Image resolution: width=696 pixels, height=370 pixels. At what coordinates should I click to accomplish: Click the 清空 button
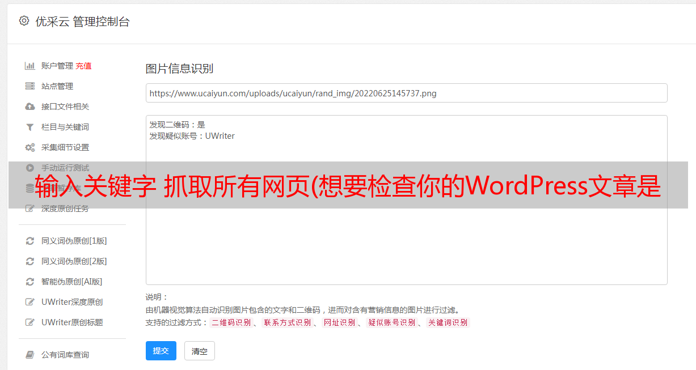[200, 351]
